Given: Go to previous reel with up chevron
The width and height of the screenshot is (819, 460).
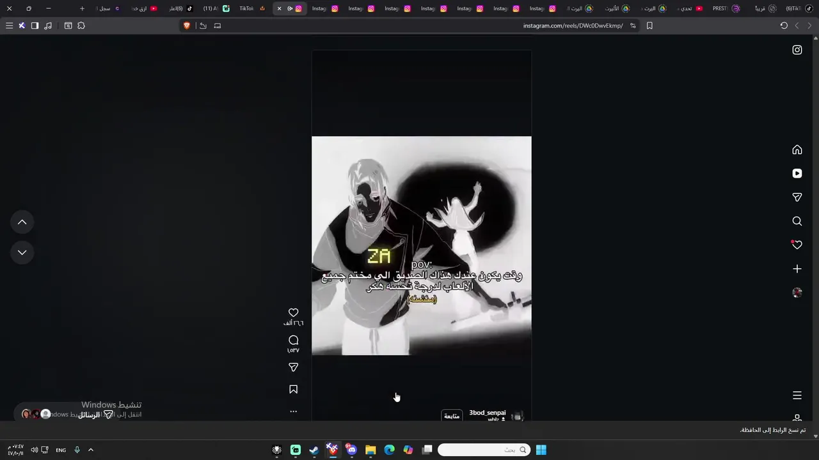Looking at the screenshot, I should coord(22,222).
